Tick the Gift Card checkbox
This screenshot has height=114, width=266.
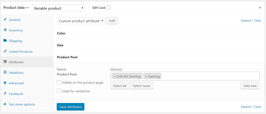tap(109, 8)
